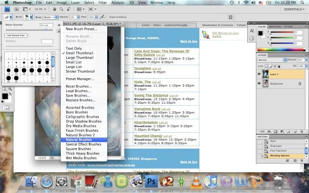Enable Erase to History checkbox
This screenshot has height=193, width=309.
click(x=108, y=17)
